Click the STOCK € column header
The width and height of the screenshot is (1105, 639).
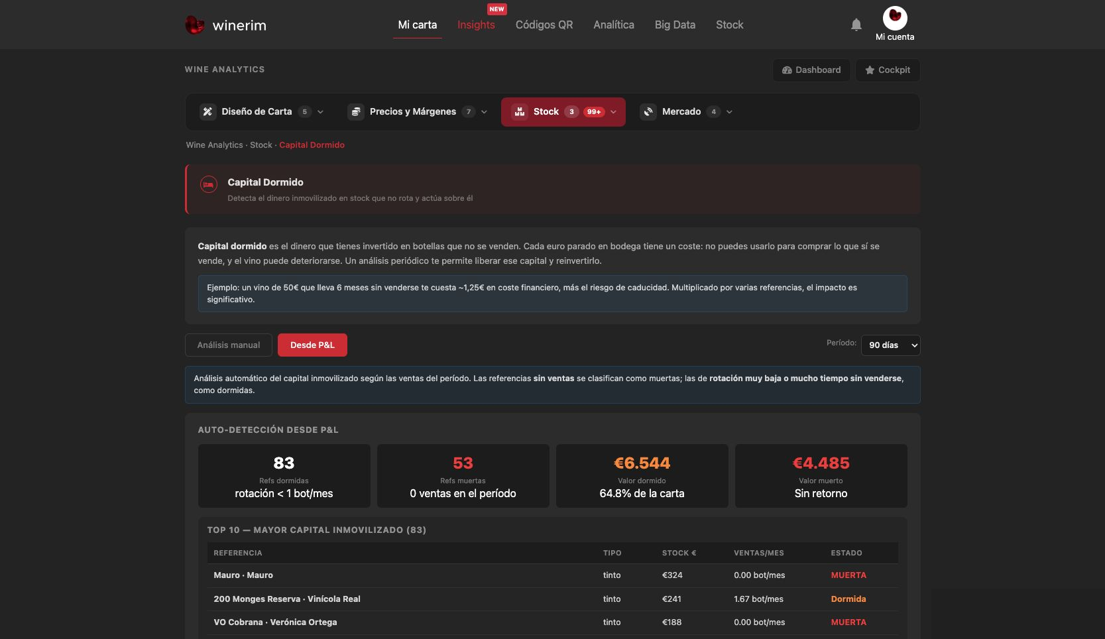coord(679,553)
